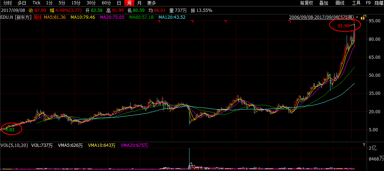Click the 8468万 volume axis label
Image resolution: width=384 pixels, height=171 pixels.
click(x=376, y=159)
